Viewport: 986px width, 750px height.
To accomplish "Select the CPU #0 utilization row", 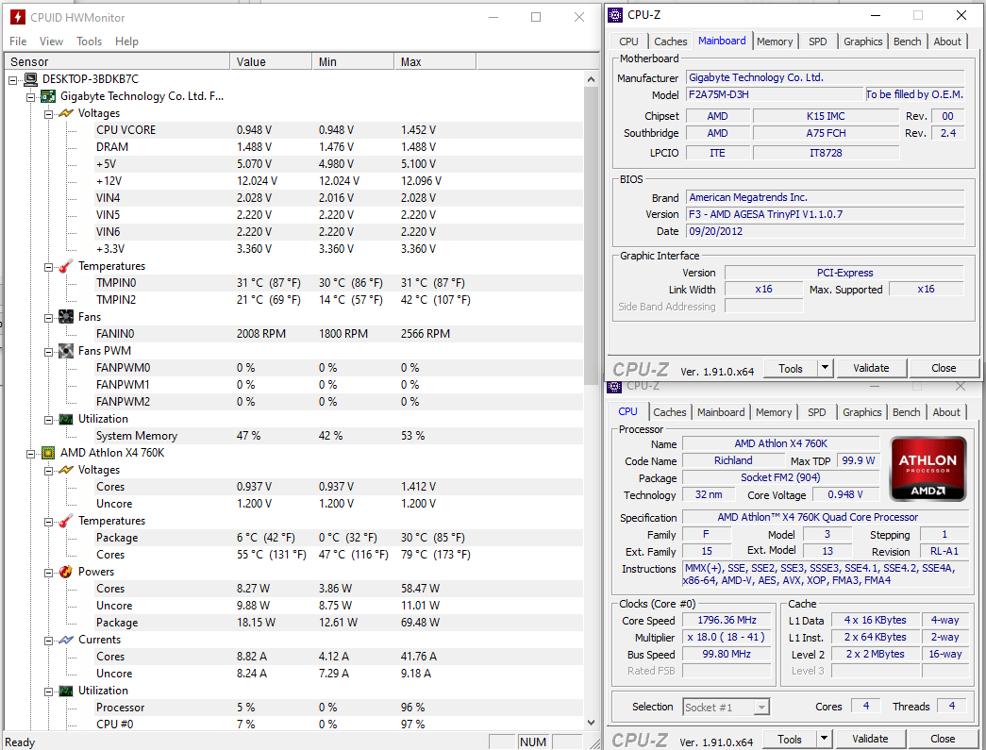I will tap(339, 725).
